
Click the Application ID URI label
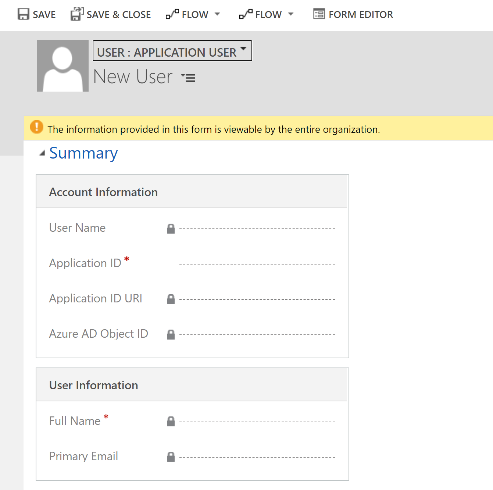[96, 298]
